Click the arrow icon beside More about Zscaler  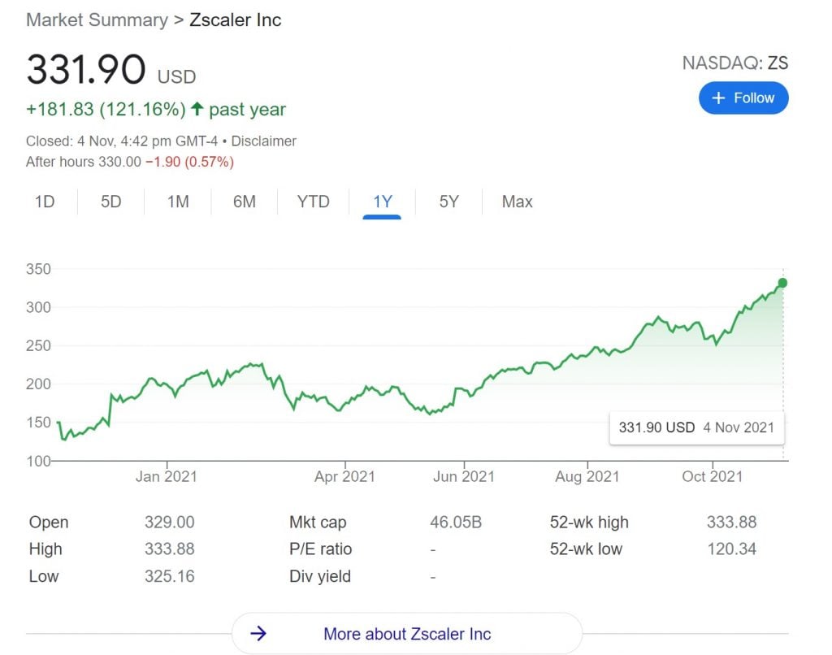258,633
